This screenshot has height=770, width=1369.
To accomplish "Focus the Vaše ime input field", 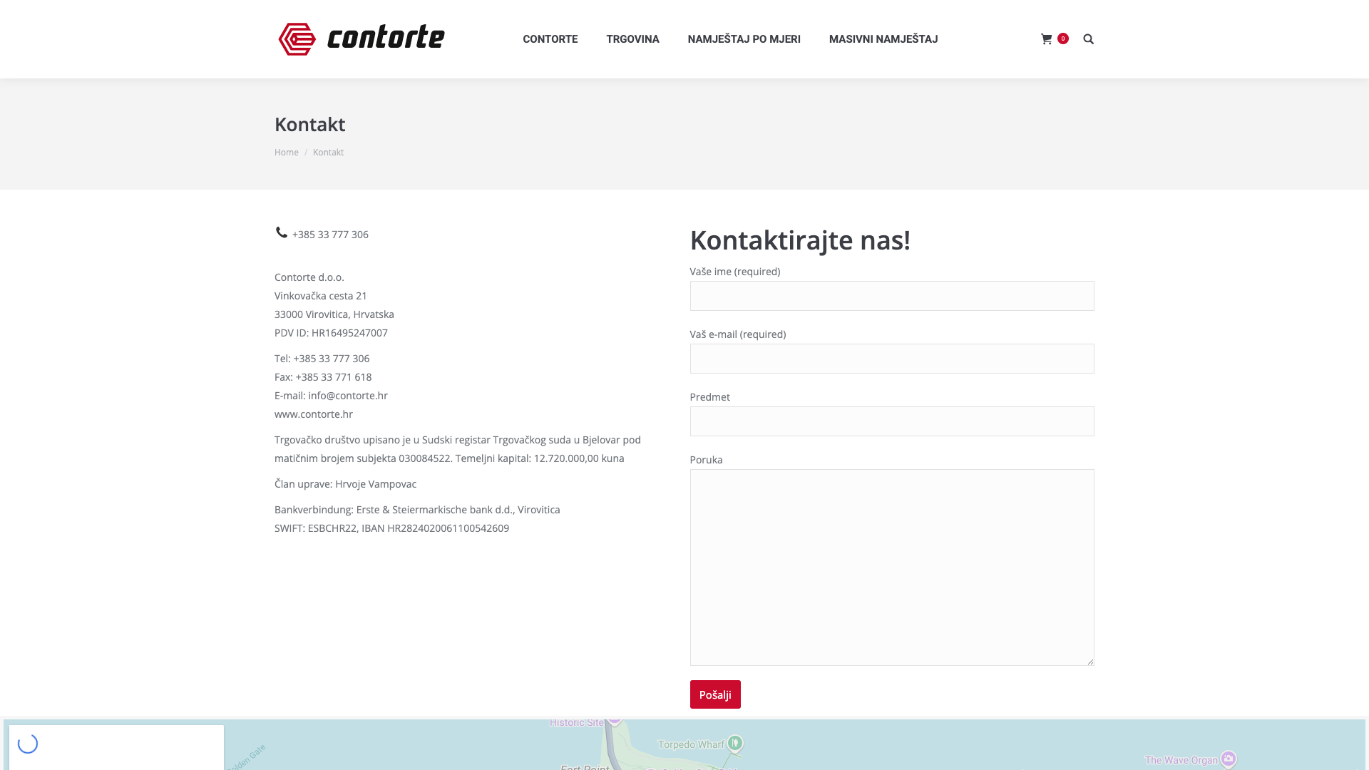I will pos(892,296).
